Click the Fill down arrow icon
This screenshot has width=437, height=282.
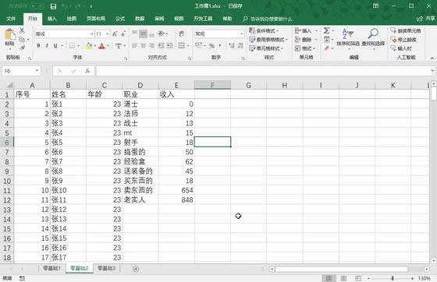pos(327,40)
